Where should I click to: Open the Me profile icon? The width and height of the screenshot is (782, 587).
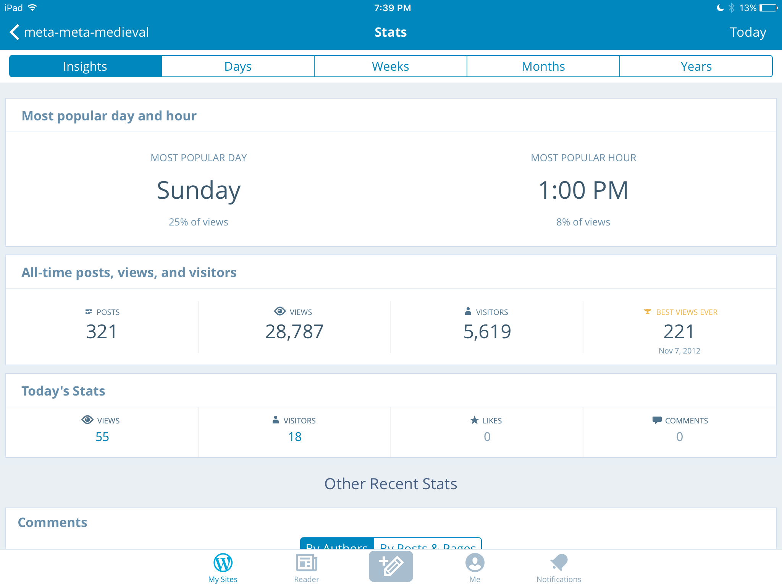(x=475, y=563)
